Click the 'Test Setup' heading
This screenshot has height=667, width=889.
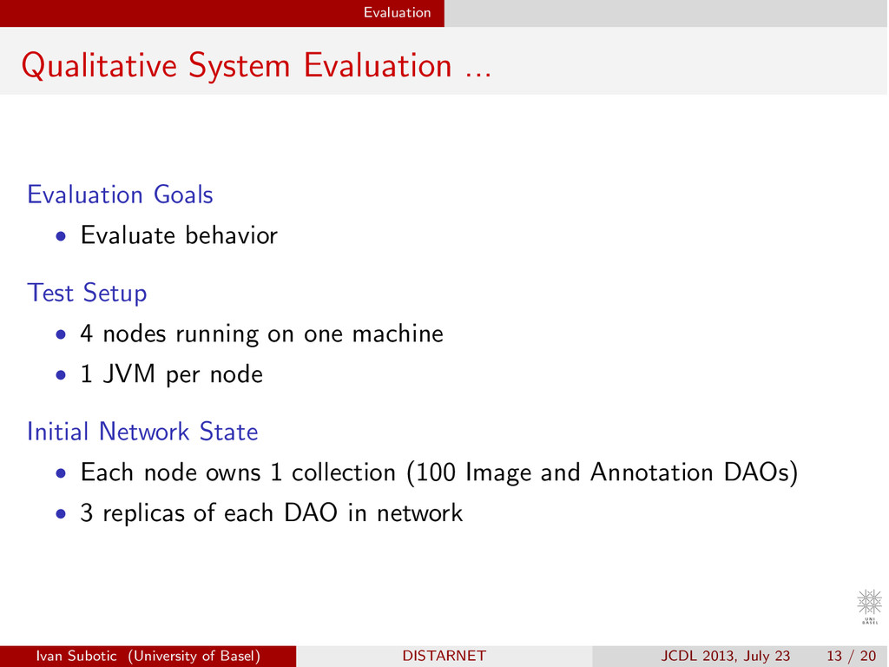tap(87, 294)
